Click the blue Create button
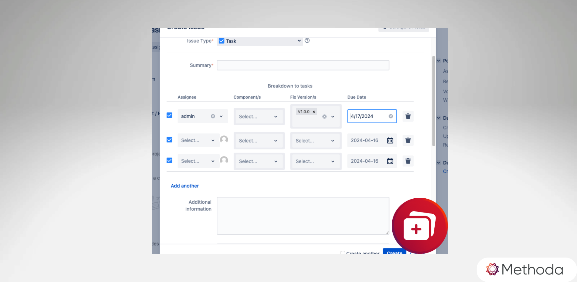Image resolution: width=577 pixels, height=282 pixels. point(394,251)
